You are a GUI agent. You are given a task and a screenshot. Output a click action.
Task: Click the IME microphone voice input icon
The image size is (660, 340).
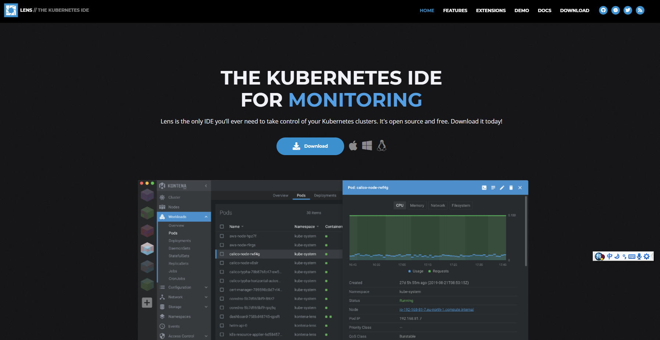639,257
